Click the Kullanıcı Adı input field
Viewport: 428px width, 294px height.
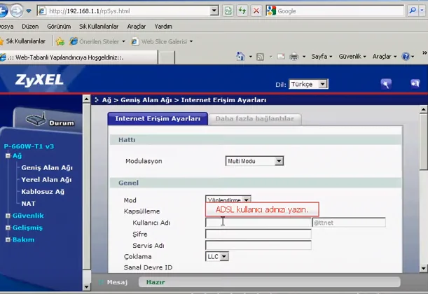pyautogui.click(x=258, y=223)
